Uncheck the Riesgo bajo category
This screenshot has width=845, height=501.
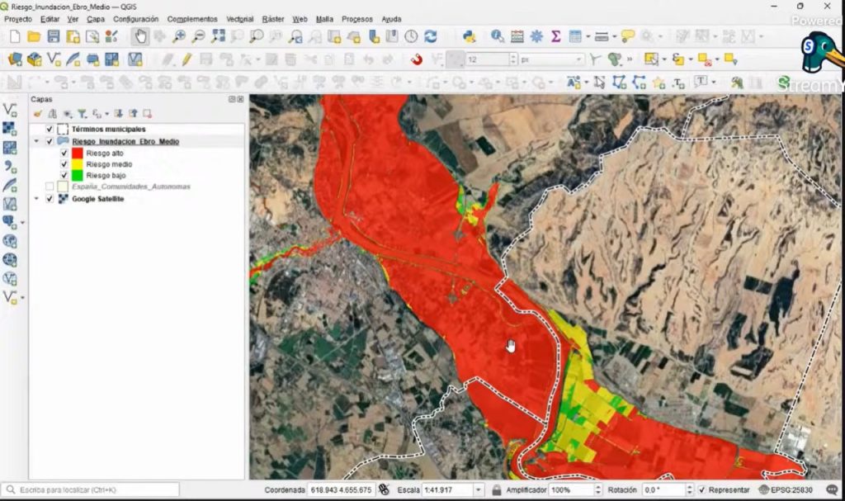click(64, 175)
